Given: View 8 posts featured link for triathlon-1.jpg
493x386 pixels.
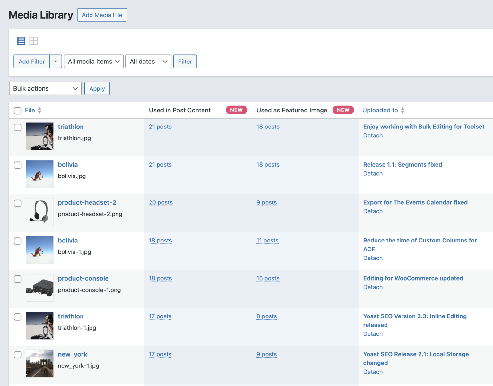Looking at the screenshot, I should [x=266, y=316].
